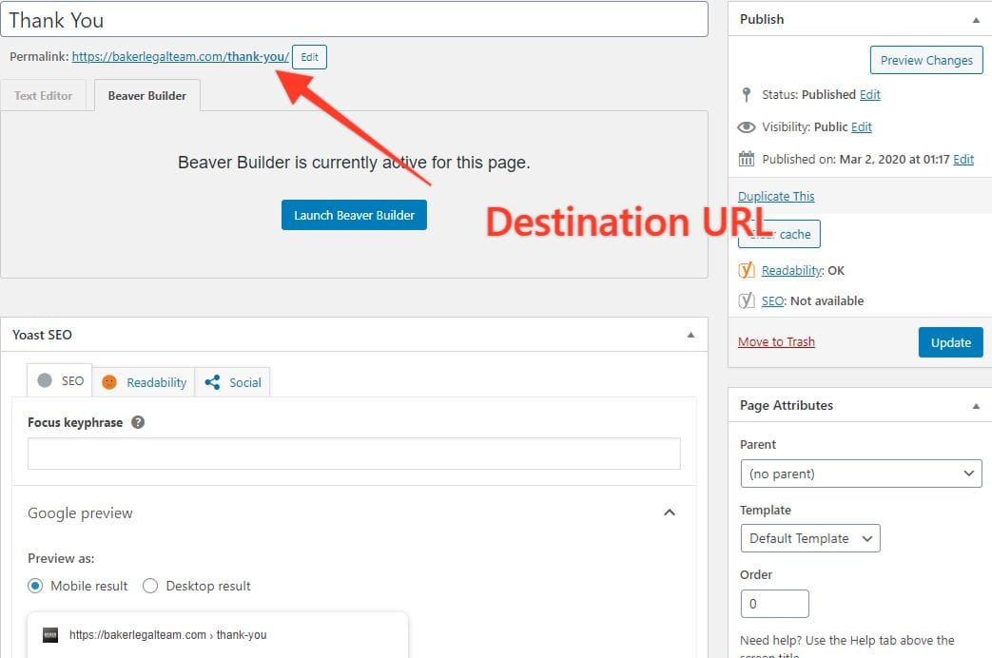This screenshot has height=658, width=992.
Task: Select Desktop result preview option
Action: tap(150, 586)
